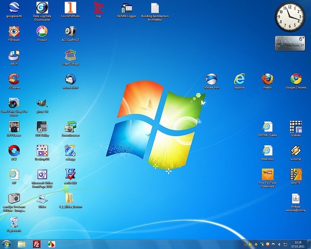Select the Papierkorb recycle bin
311x249 pixels.
point(14,224)
